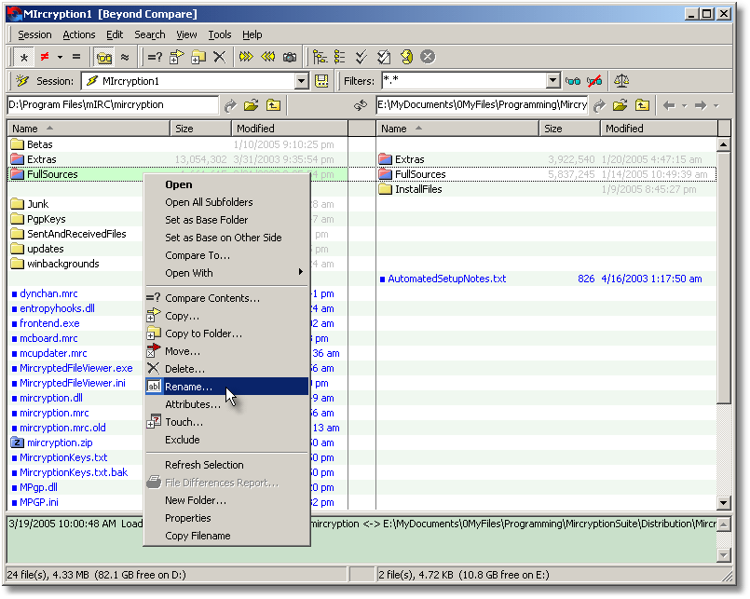
Task: Click the right pane Size column header
Action: pos(569,129)
